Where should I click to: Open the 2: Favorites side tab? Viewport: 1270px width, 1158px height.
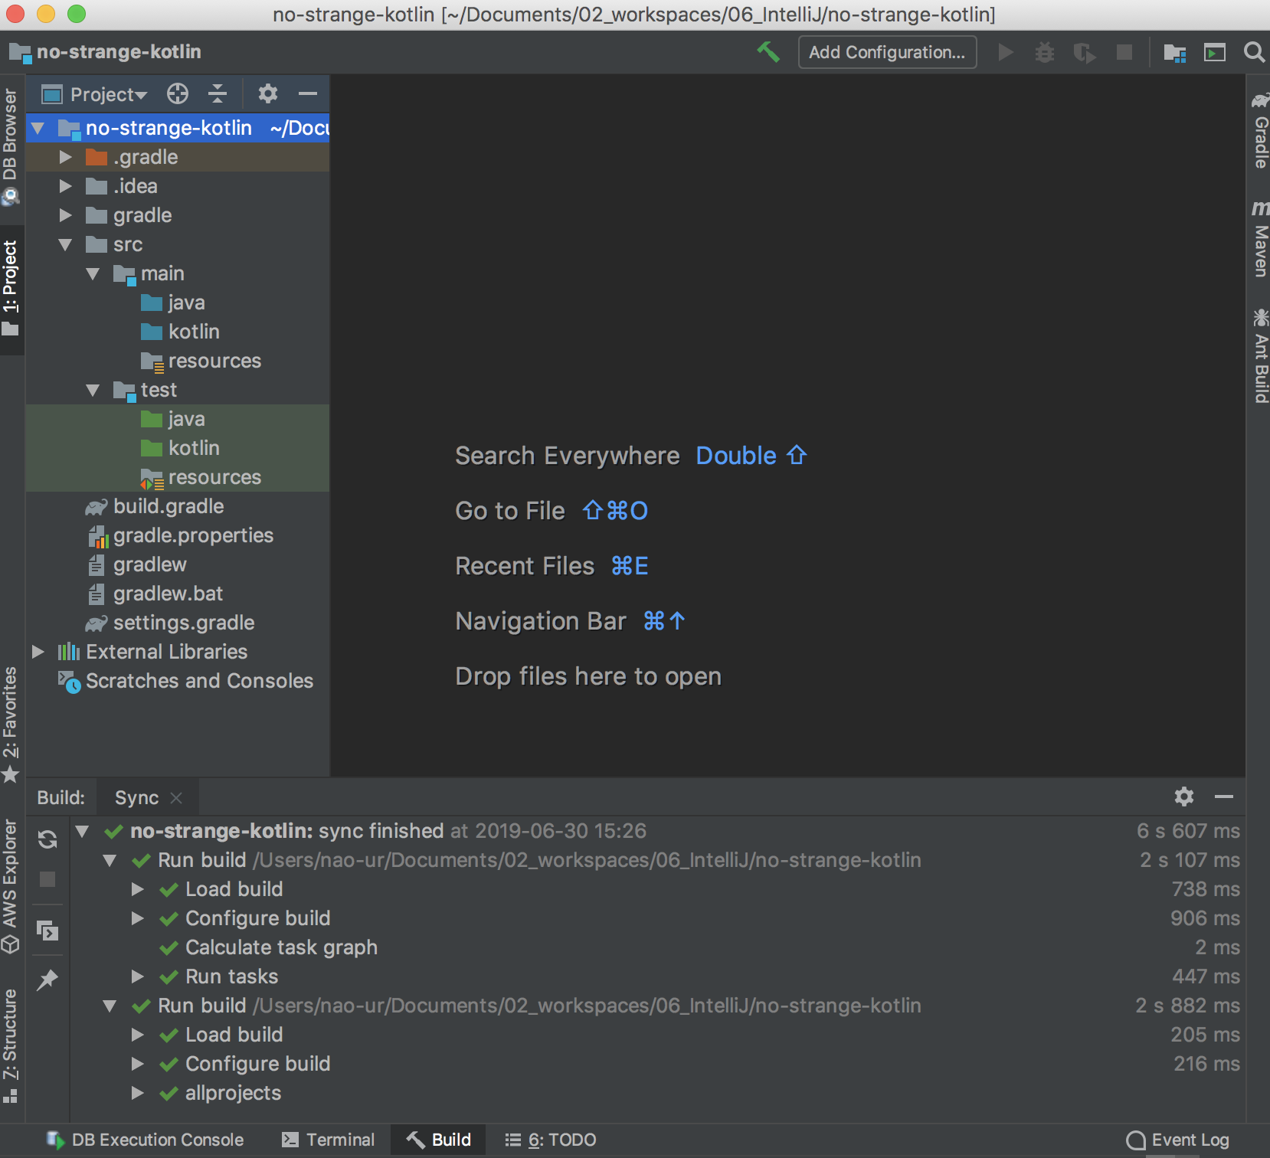coord(10,725)
